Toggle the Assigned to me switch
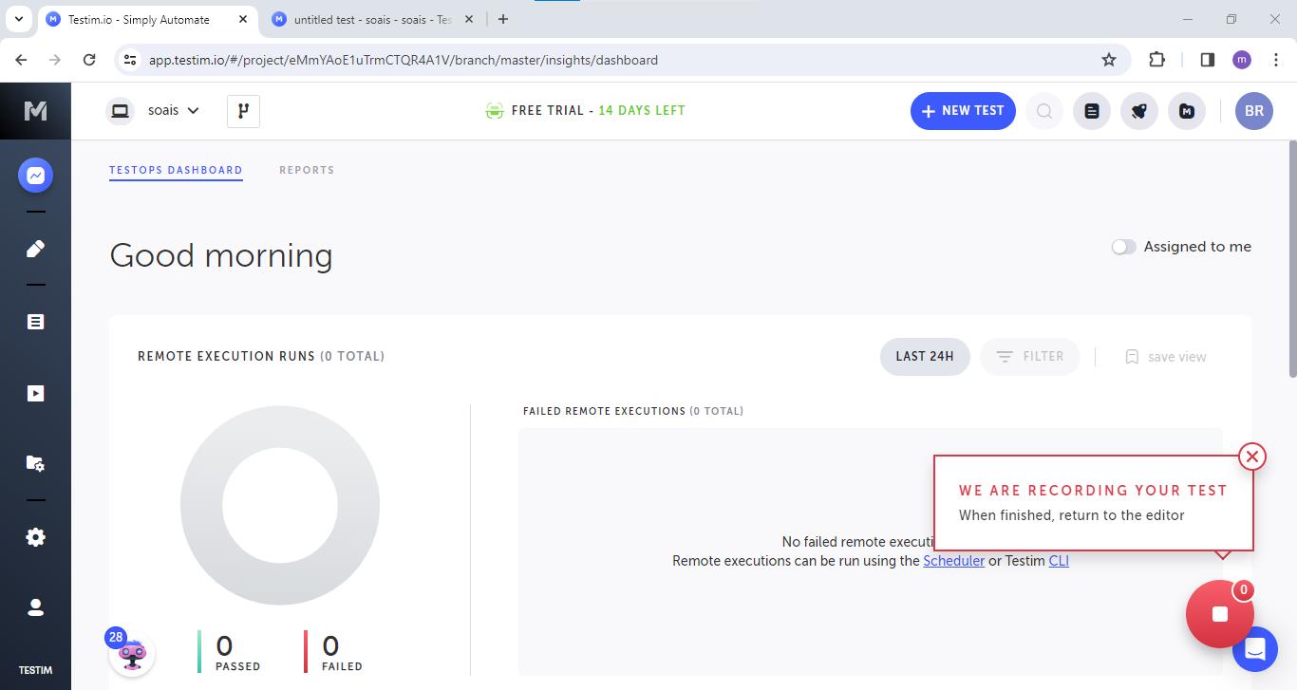The image size is (1297, 690). coord(1123,247)
